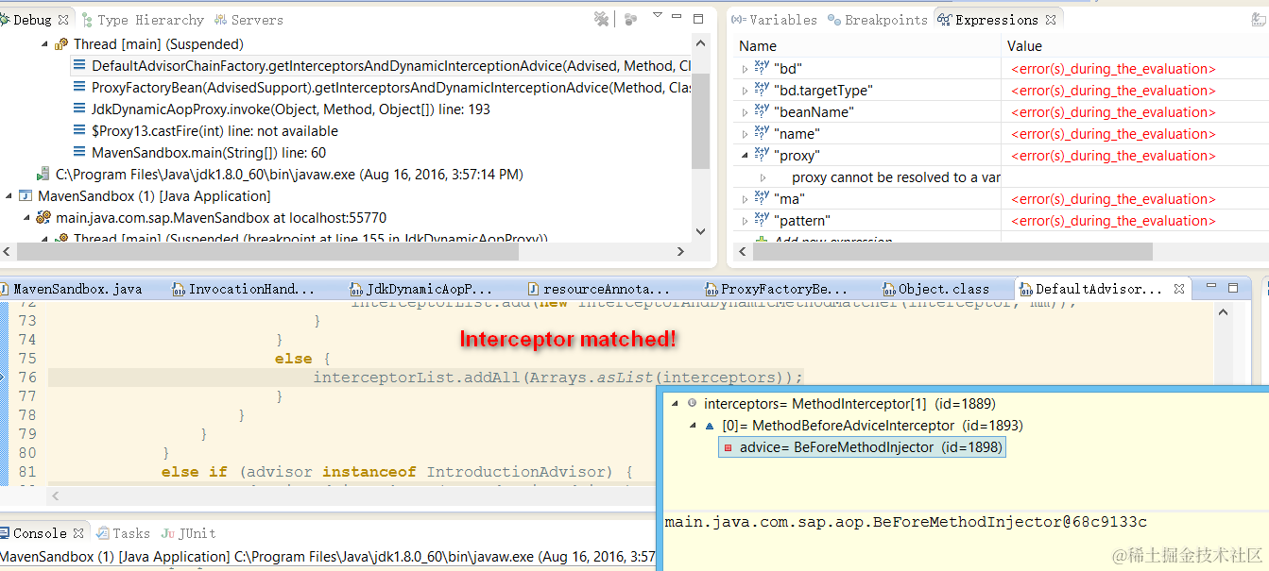Switch to the Tasks tab
This screenshot has width=1269, height=571.
pos(124,533)
